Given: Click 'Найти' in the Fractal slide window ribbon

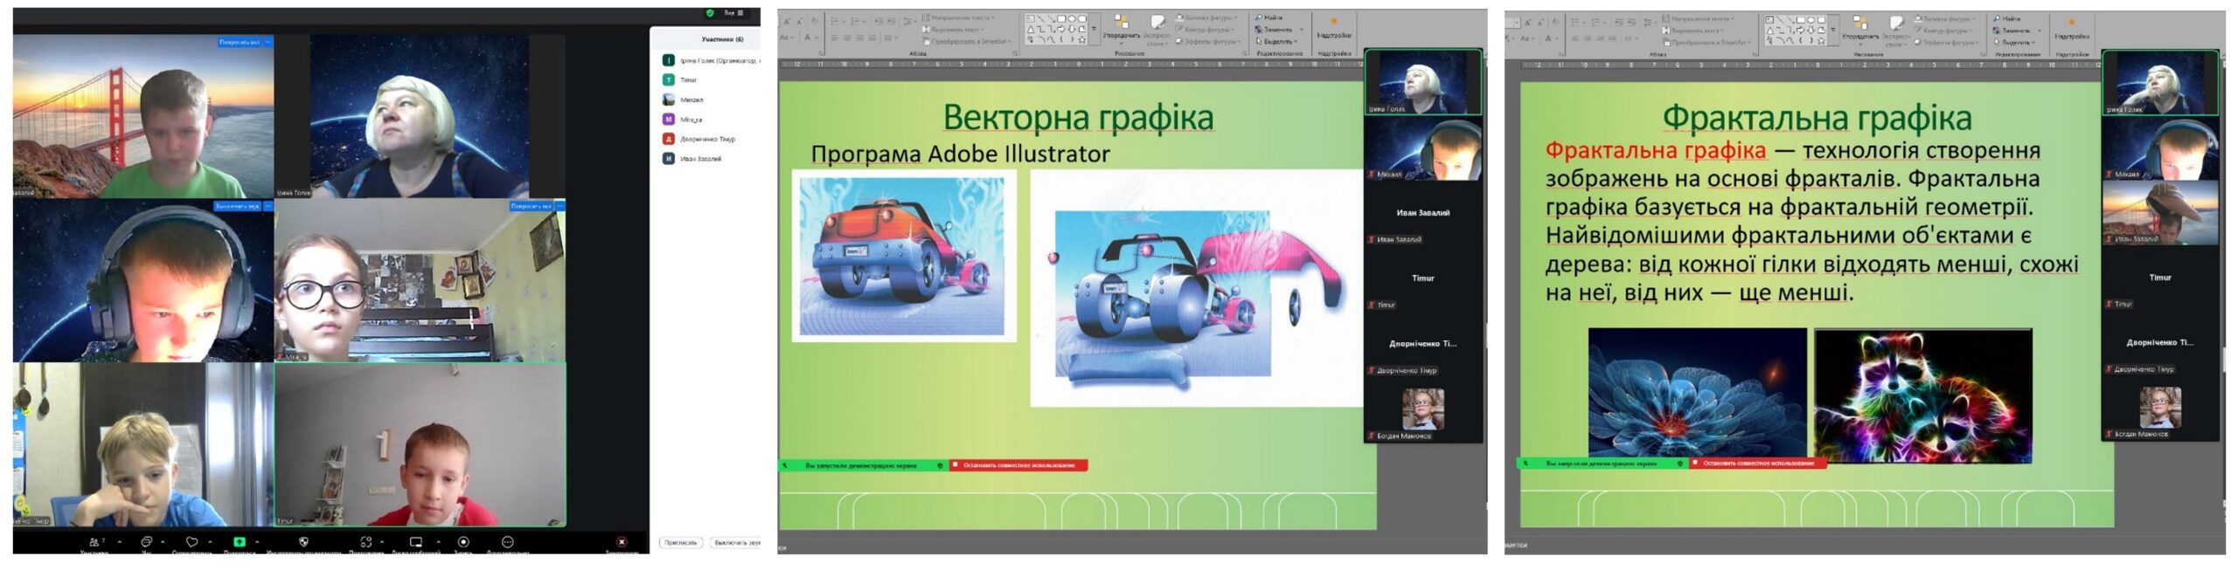Looking at the screenshot, I should click(2008, 18).
